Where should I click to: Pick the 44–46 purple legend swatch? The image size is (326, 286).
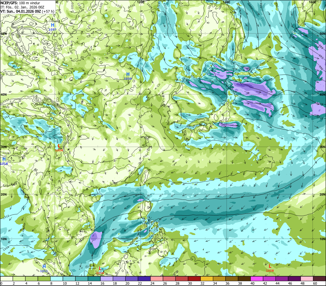282,279
